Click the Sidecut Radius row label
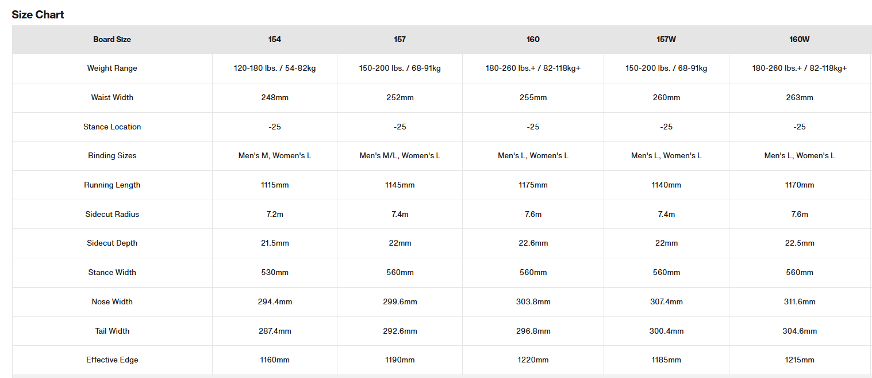 point(112,214)
